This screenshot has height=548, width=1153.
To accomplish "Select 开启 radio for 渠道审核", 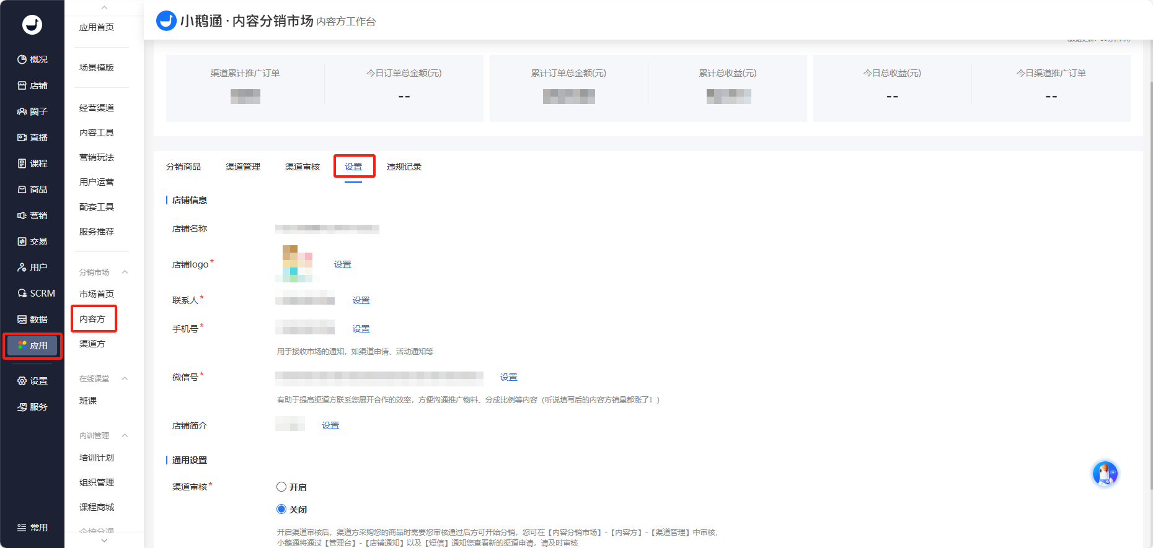I will click(281, 487).
